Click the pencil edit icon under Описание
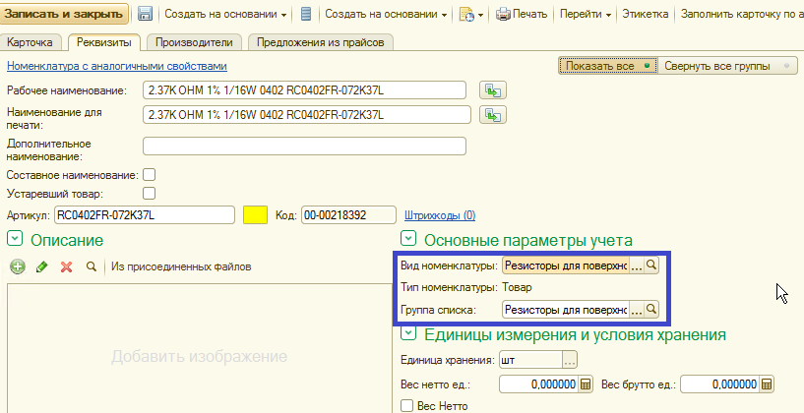The width and height of the screenshot is (804, 413). 41,266
